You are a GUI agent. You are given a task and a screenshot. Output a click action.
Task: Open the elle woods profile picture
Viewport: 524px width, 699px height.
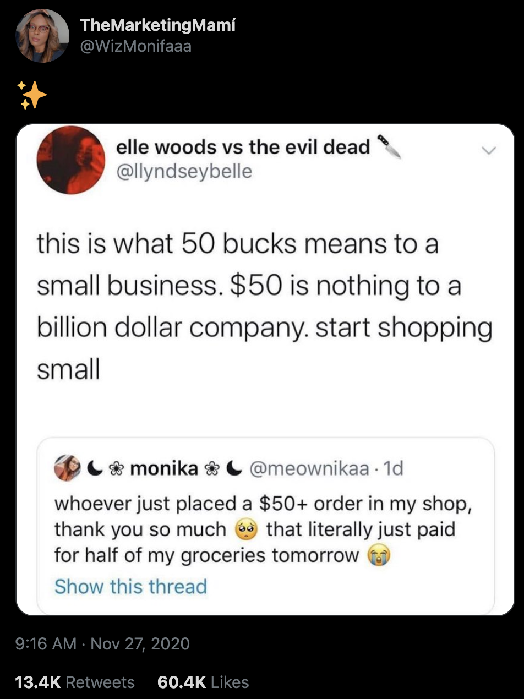(x=71, y=160)
